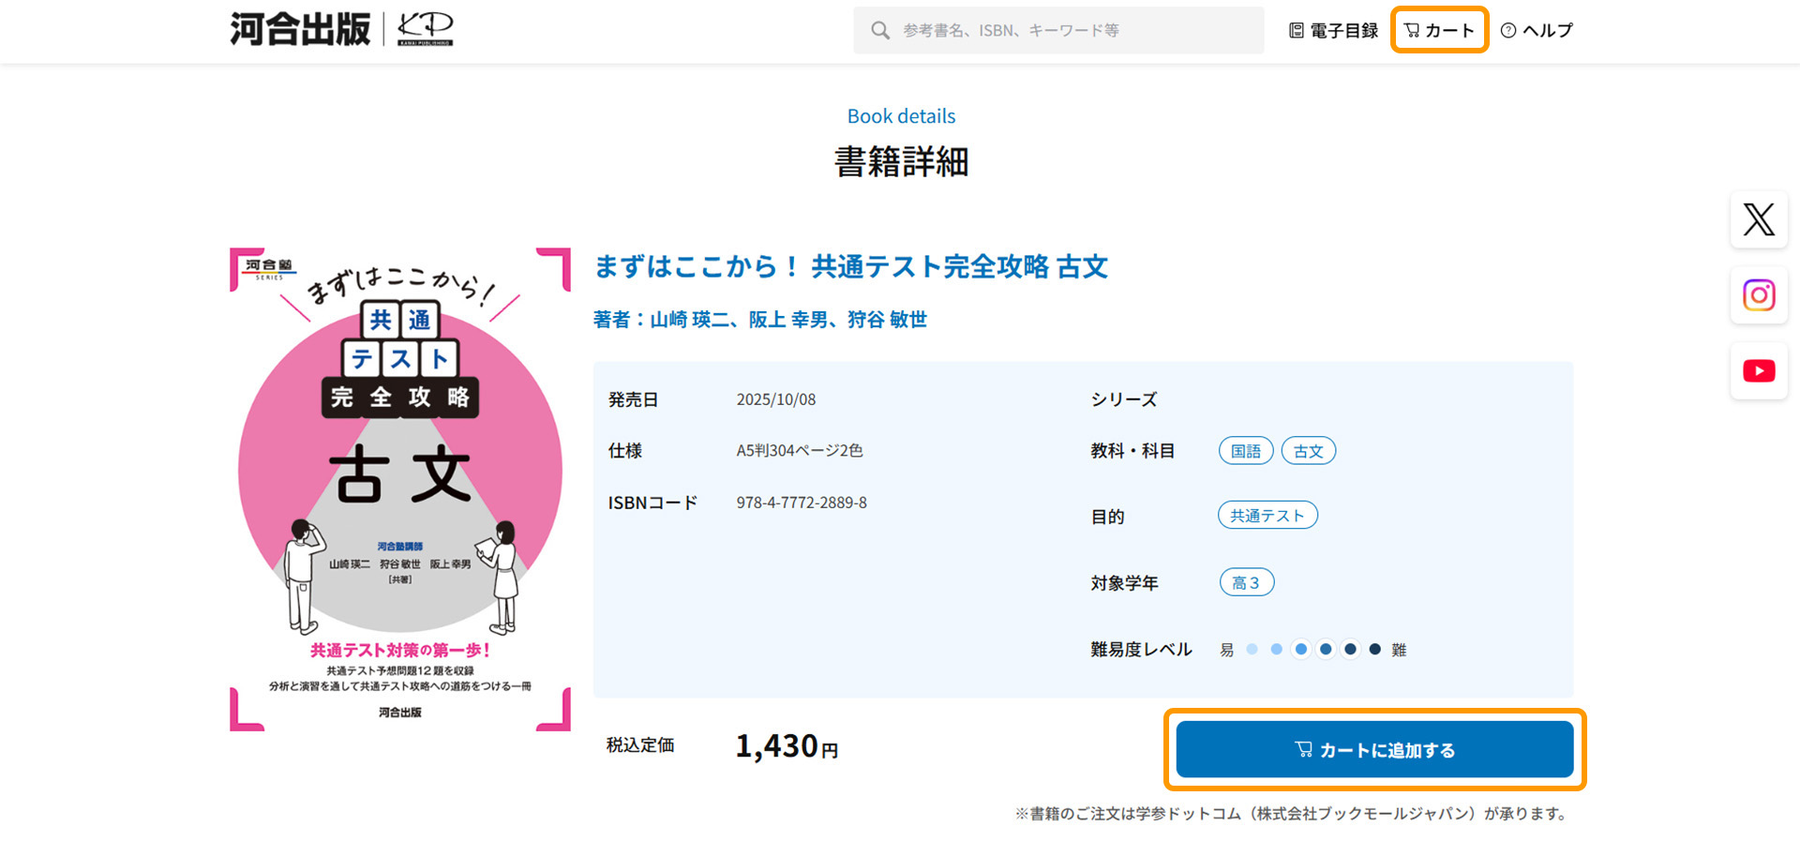This screenshot has width=1800, height=841.
Task: Click the Kawai Publishing logo
Action: pos(341,30)
